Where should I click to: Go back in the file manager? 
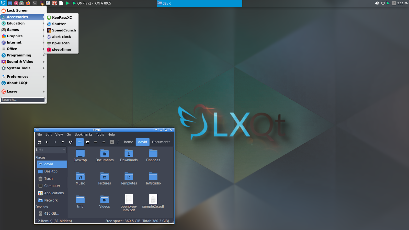point(47,142)
